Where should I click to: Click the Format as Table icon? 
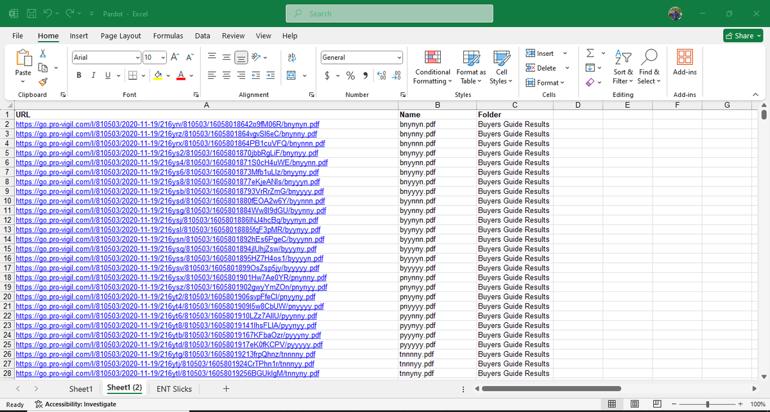470,67
